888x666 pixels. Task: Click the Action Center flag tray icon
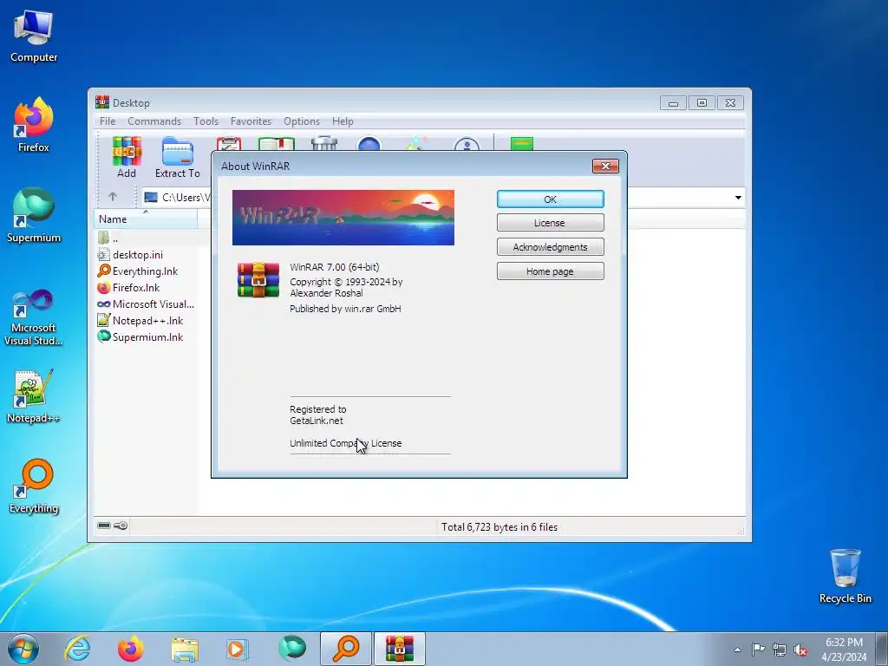click(758, 649)
